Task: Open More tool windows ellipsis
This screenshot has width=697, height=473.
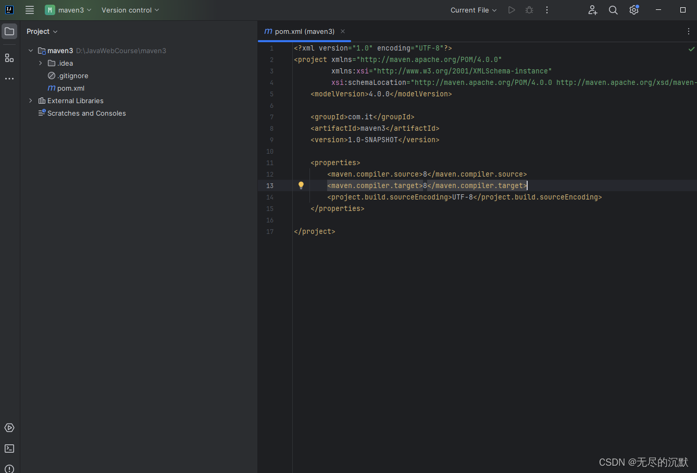Action: coord(9,79)
